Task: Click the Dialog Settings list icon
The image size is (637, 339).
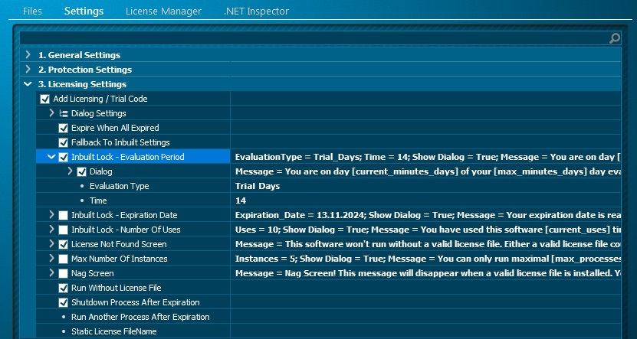Action: coord(64,113)
